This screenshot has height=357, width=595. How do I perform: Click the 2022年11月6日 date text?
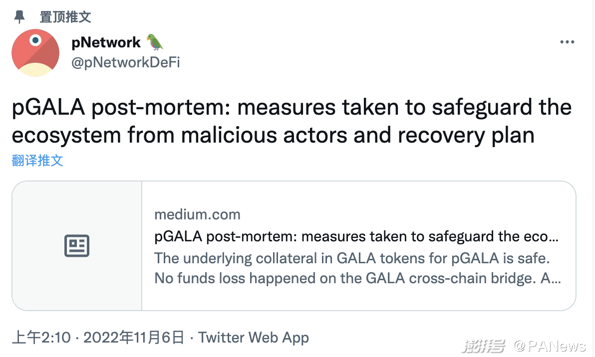coord(134,337)
